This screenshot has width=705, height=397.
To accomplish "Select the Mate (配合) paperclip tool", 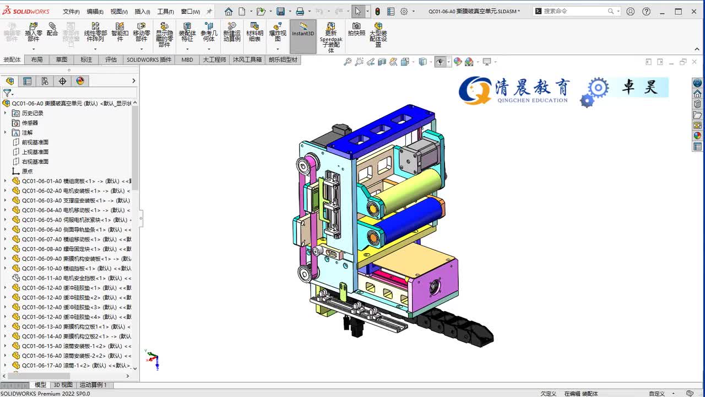I will pos(52,30).
